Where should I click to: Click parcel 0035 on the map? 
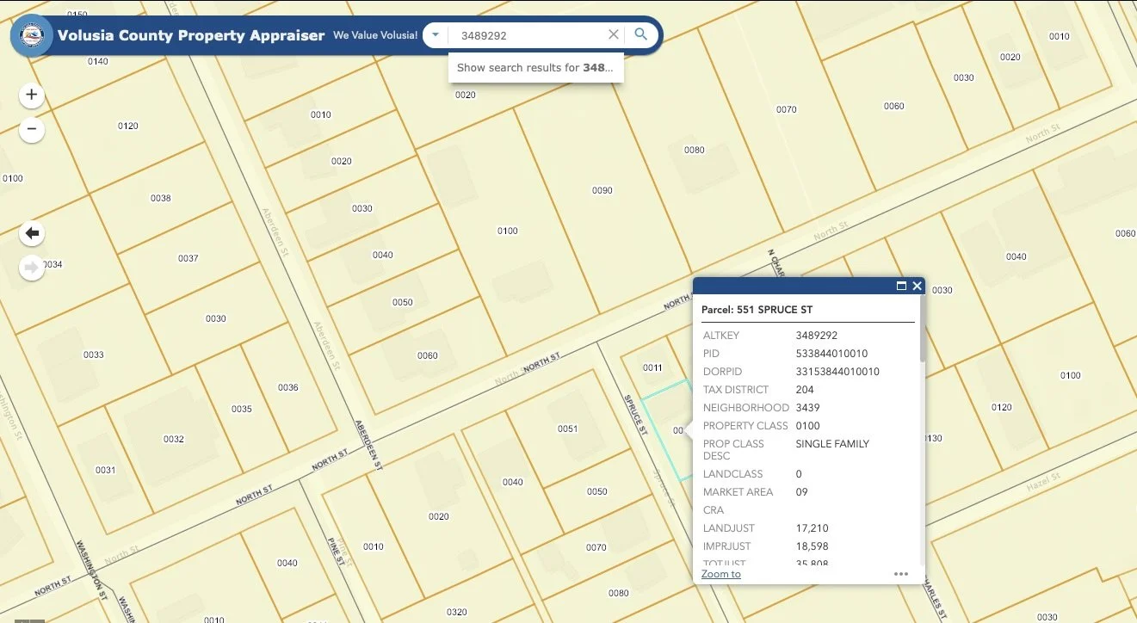point(242,409)
